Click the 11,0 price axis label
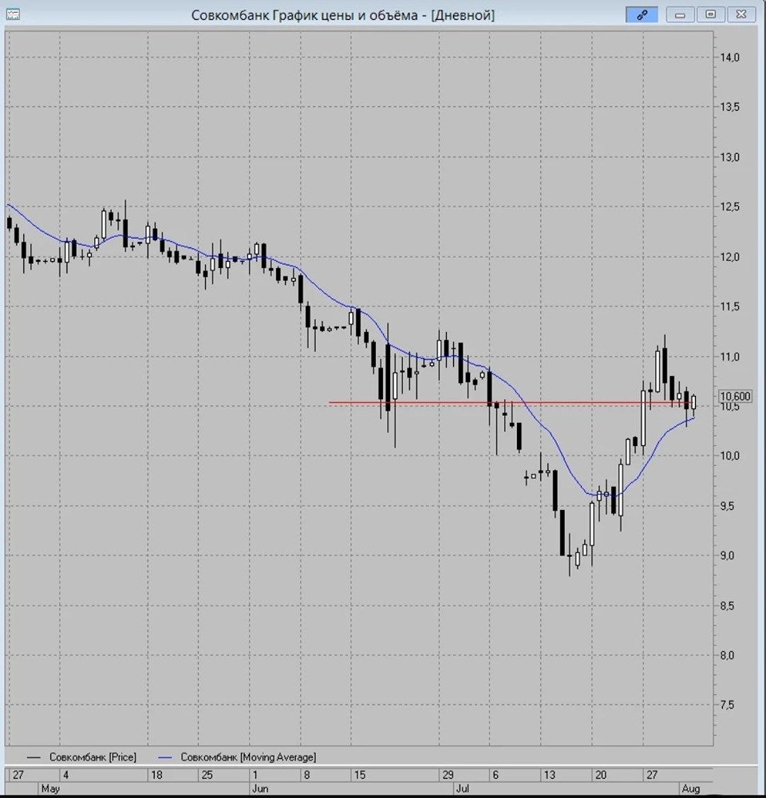The height and width of the screenshot is (798, 766). [729, 357]
